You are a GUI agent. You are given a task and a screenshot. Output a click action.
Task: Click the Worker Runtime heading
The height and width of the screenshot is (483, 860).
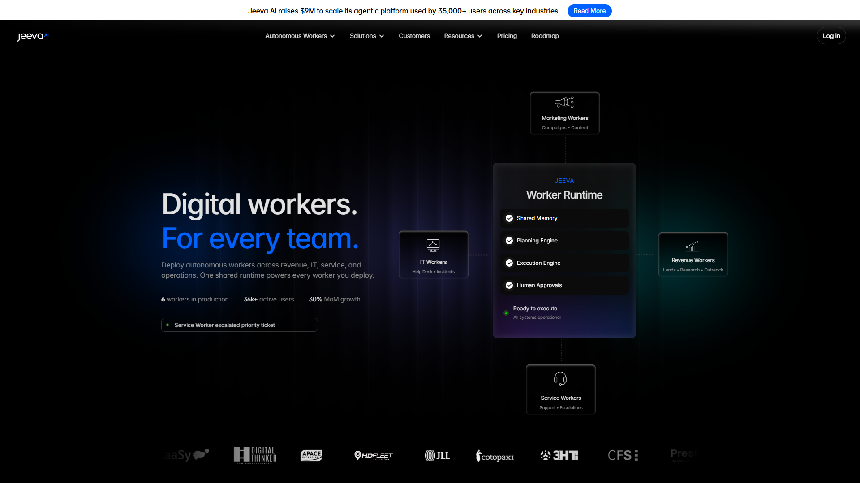tap(564, 195)
